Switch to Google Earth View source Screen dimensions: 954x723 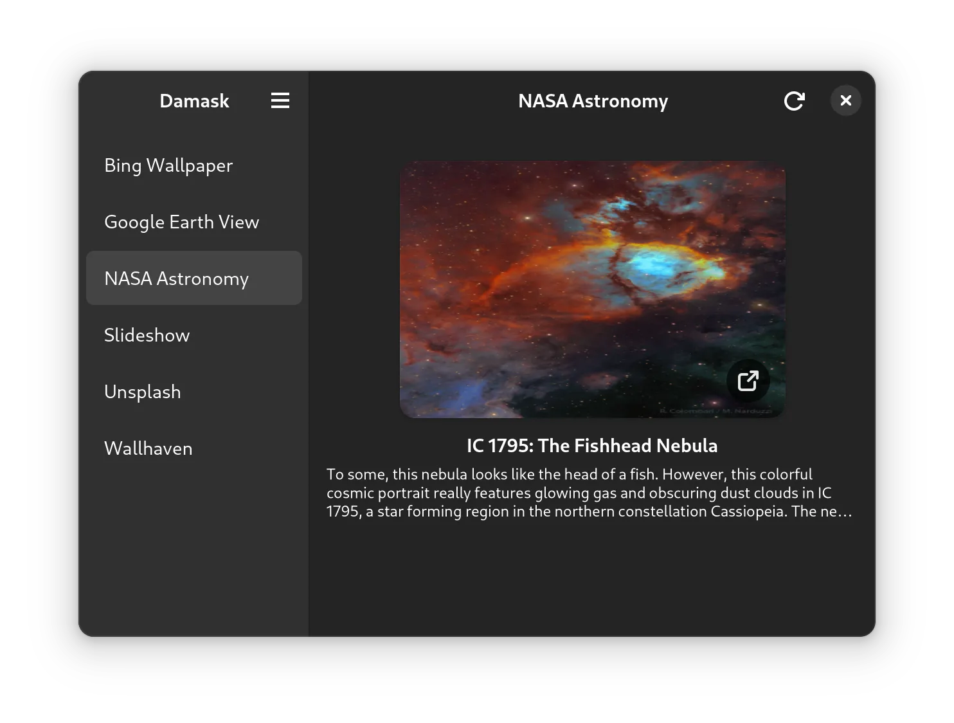tap(181, 222)
